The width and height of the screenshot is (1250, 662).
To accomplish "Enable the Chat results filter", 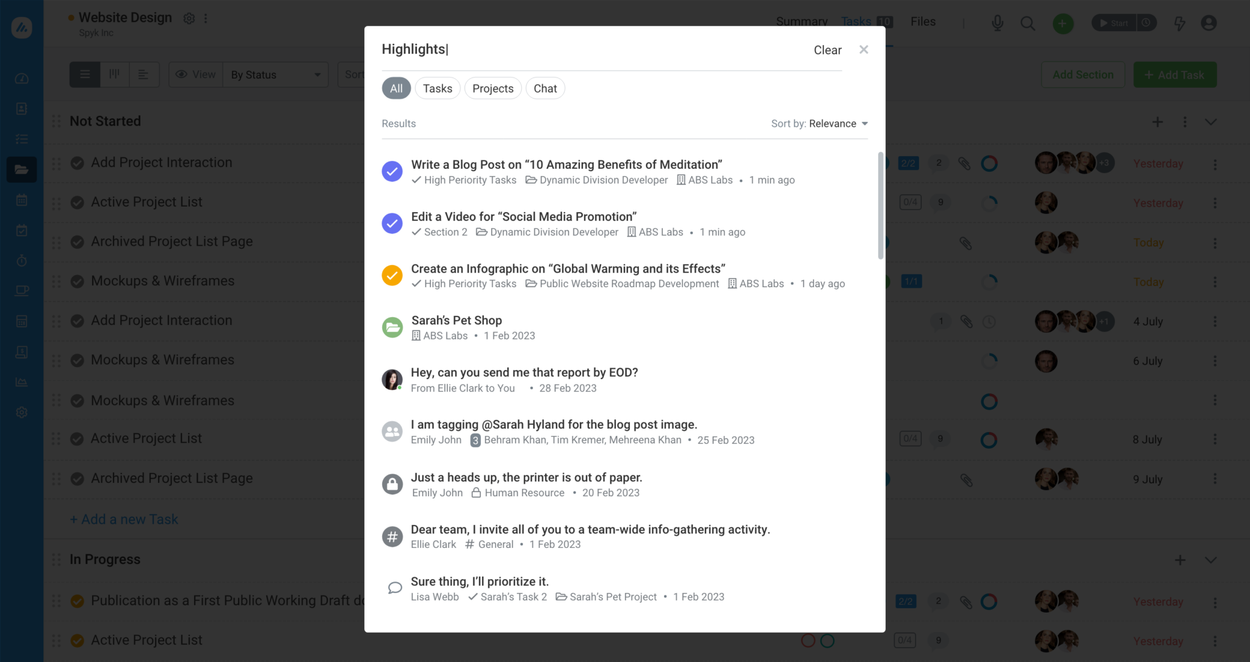I will (545, 88).
